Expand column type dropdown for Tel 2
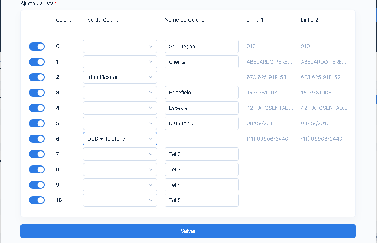377x243 pixels. pyautogui.click(x=120, y=154)
